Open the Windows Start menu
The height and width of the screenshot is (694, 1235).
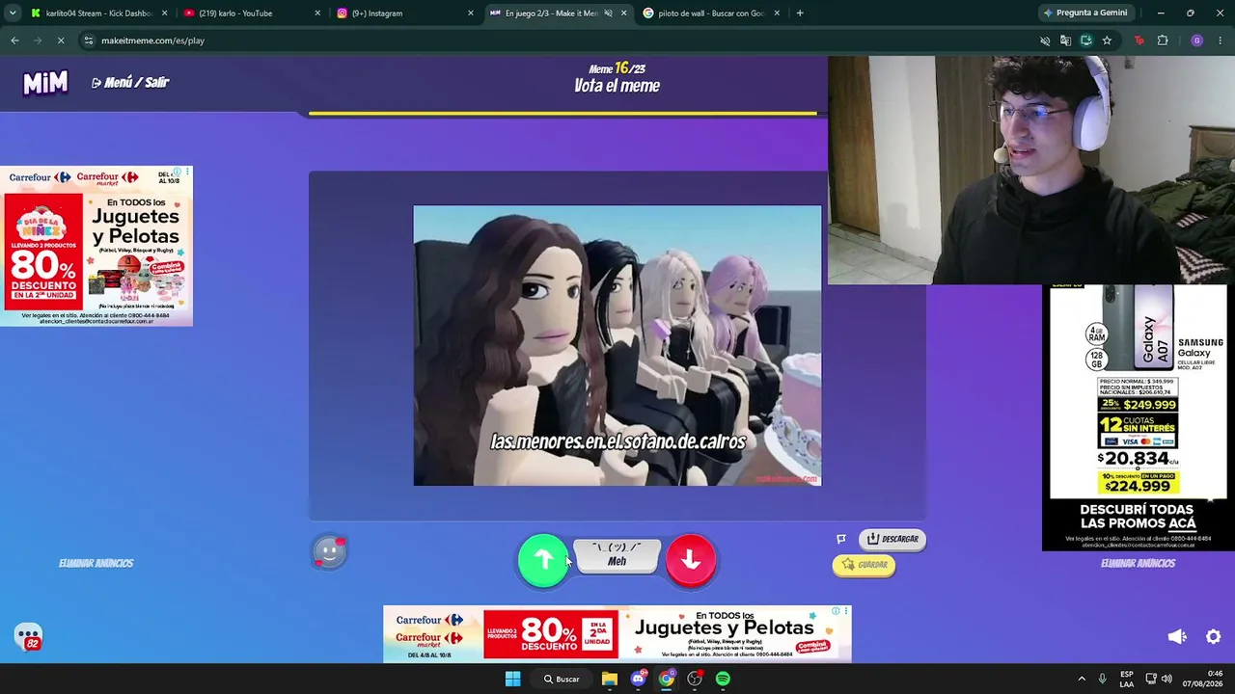click(x=512, y=679)
